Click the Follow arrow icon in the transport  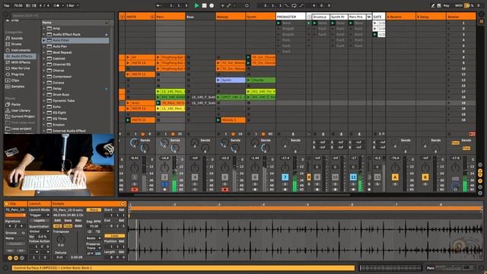point(159,5)
